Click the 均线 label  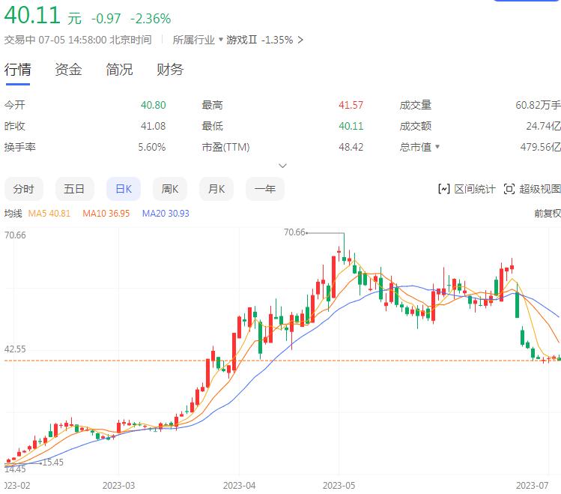pos(13,214)
